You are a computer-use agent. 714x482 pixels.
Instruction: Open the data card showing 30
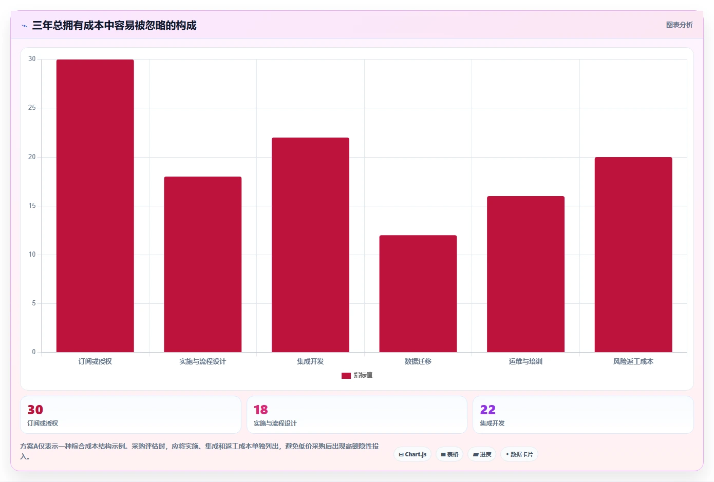click(x=130, y=415)
